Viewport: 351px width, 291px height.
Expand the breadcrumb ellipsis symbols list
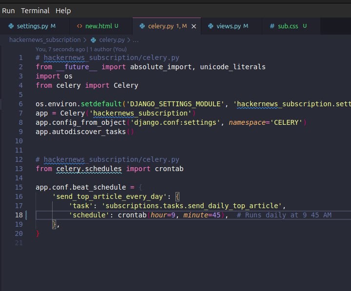[x=136, y=40]
